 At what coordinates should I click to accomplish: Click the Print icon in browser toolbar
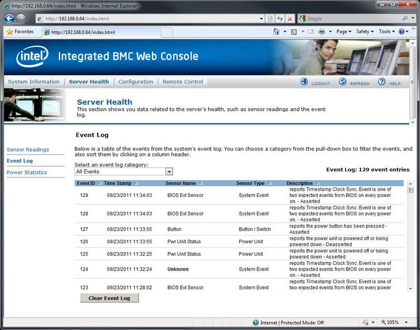pyautogui.click(x=322, y=32)
